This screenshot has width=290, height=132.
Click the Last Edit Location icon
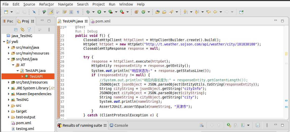coord(208,12)
